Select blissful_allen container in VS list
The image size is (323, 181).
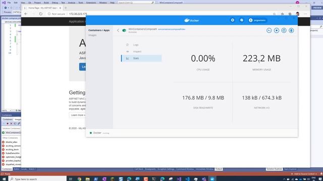pos(12,142)
